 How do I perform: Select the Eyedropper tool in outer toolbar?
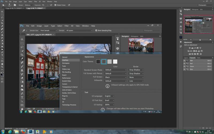tap(2, 26)
